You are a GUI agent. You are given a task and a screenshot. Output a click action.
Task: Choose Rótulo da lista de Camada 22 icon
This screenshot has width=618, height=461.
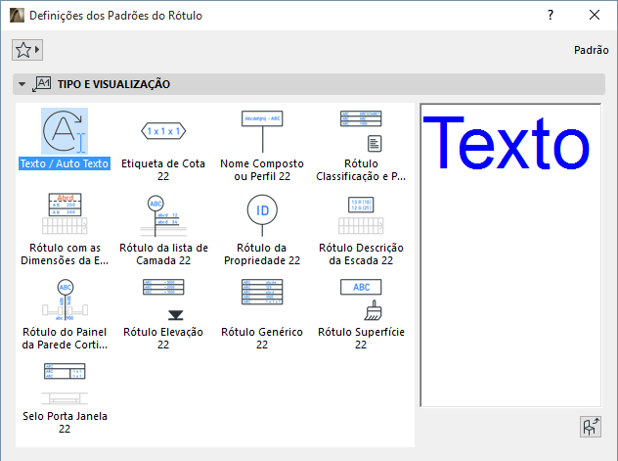[163, 215]
